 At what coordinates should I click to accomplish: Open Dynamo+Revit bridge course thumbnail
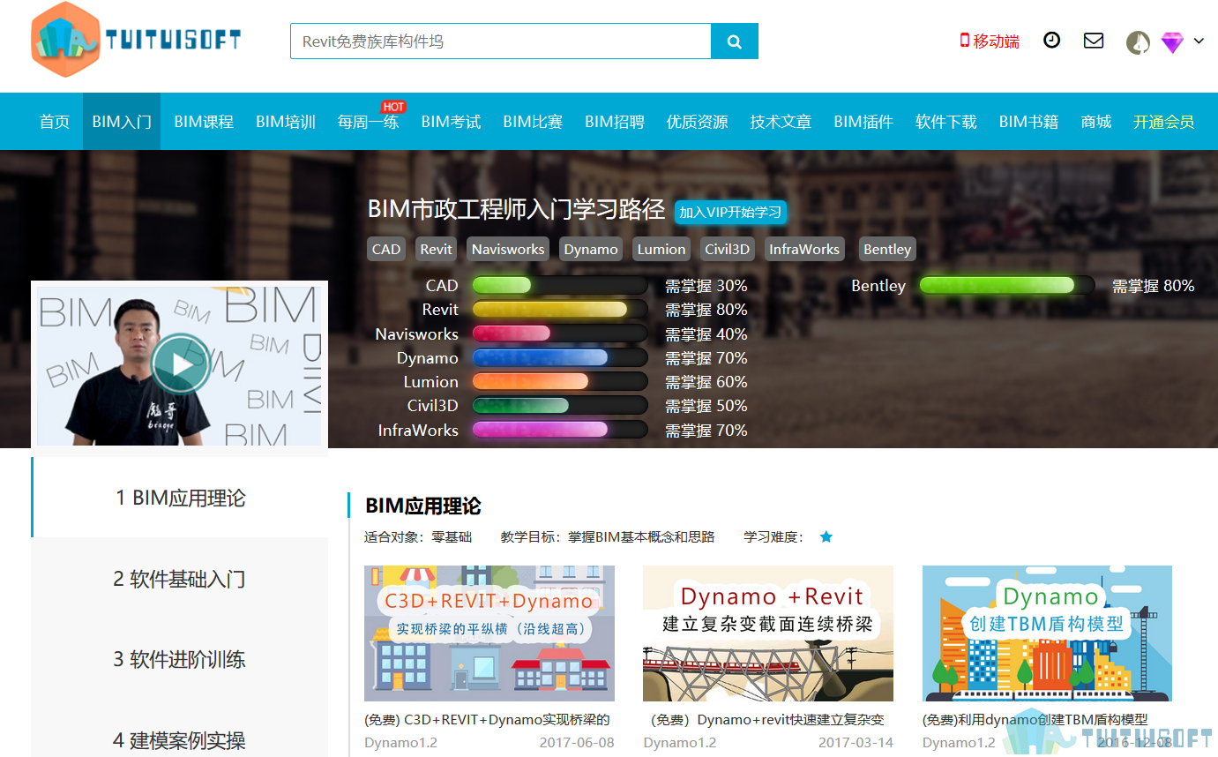(x=768, y=633)
